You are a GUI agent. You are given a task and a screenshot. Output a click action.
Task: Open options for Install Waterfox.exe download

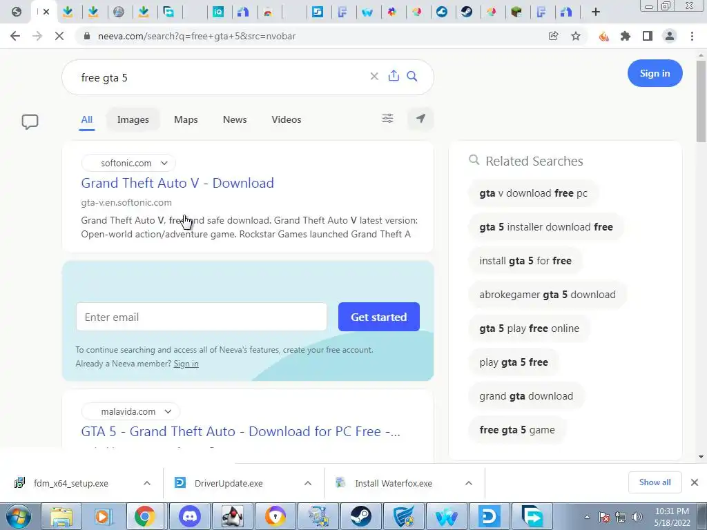[x=469, y=483]
